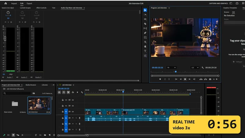Toggle V2 track output eye
Screen dimensions: 245x138
(73, 106)
